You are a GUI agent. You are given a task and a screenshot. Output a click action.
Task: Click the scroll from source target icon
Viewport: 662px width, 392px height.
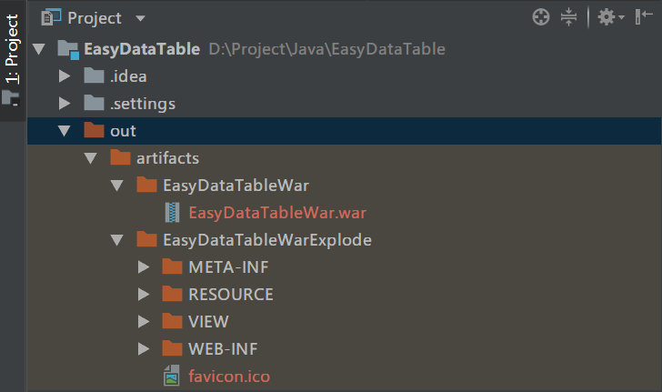[541, 17]
